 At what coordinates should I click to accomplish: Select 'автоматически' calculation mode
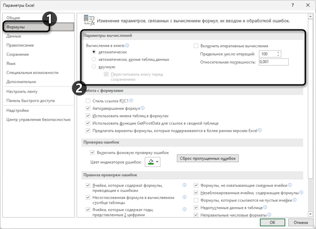(x=94, y=52)
